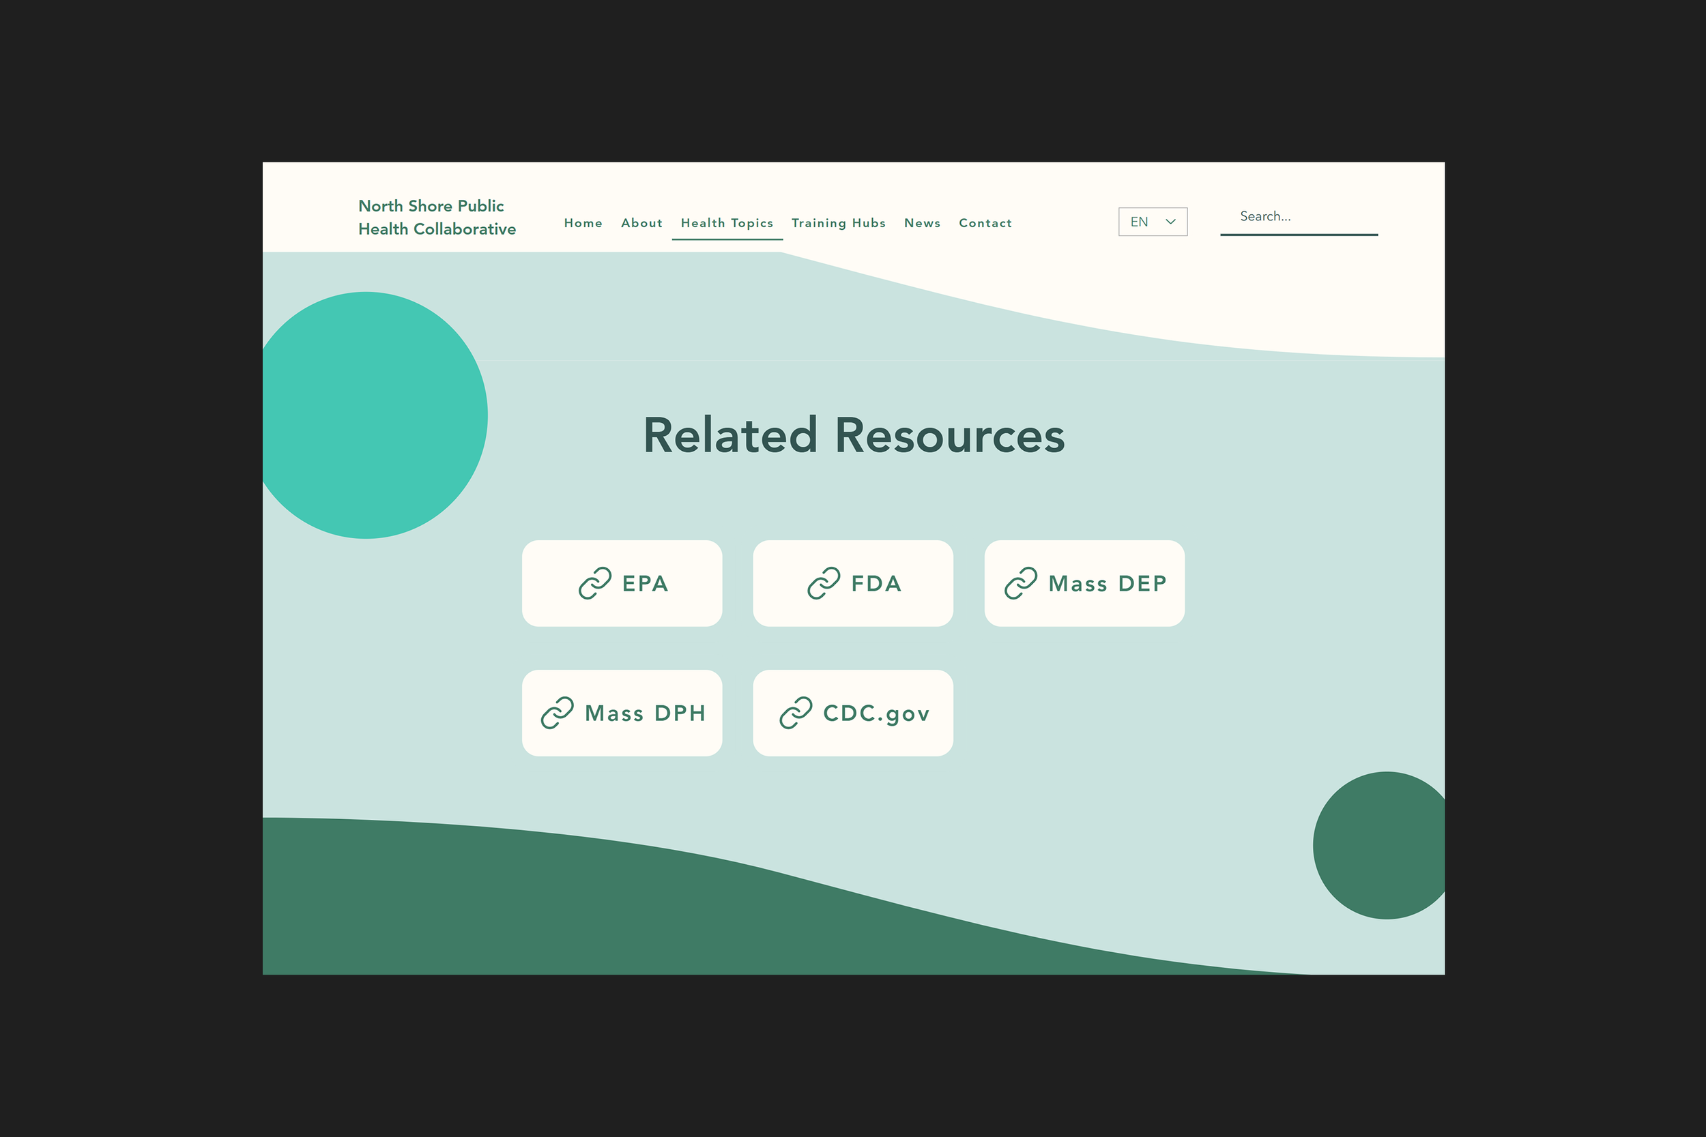Focus the Search input field
1706x1137 pixels.
(x=1299, y=217)
